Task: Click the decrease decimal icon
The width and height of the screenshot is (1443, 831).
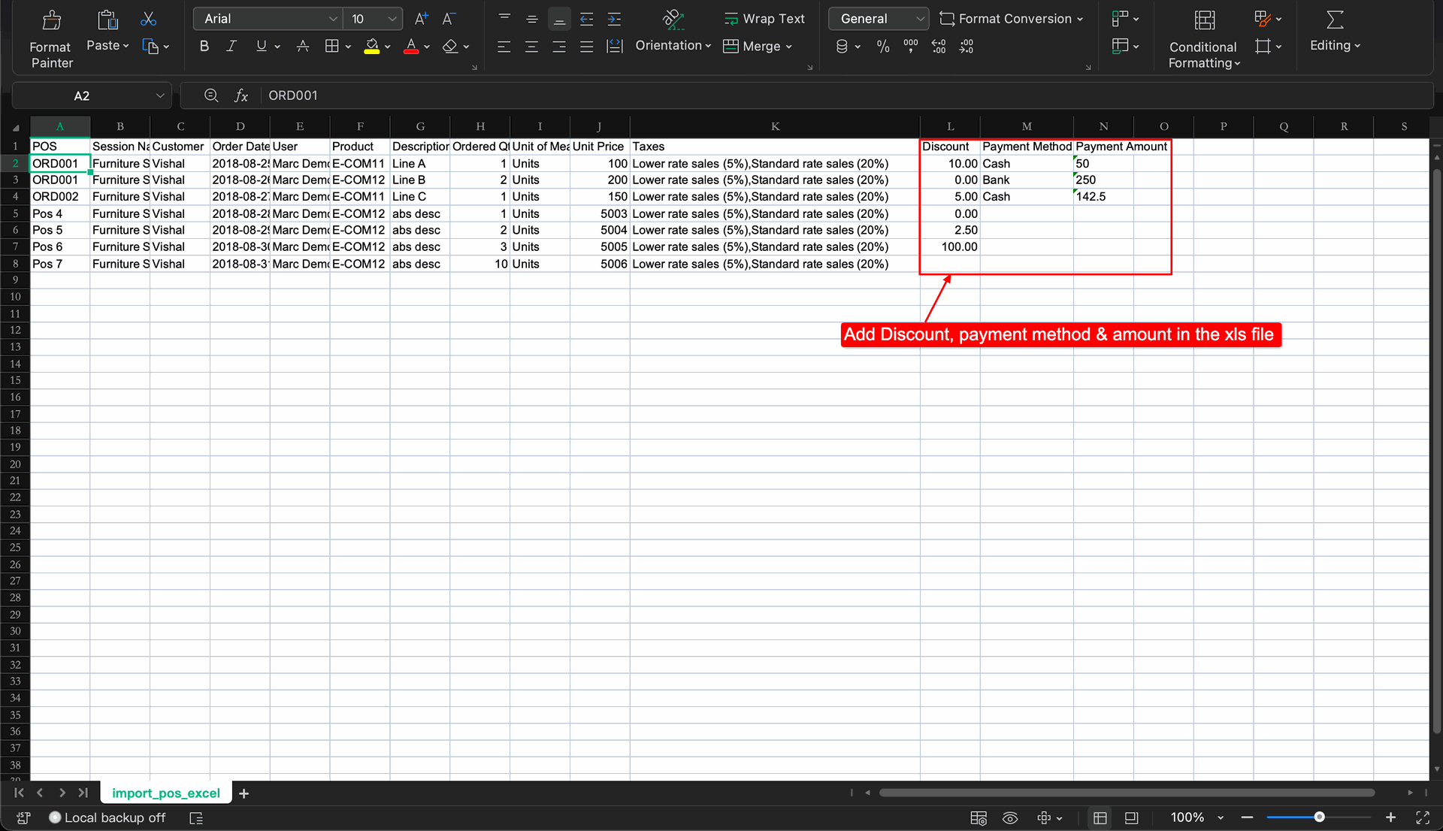Action: click(967, 47)
